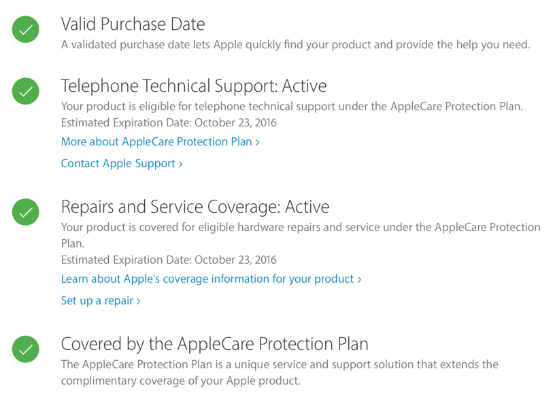Image resolution: width=553 pixels, height=403 pixels.
Task: Click the Telephone Technical Support: Active heading
Action: point(194,86)
